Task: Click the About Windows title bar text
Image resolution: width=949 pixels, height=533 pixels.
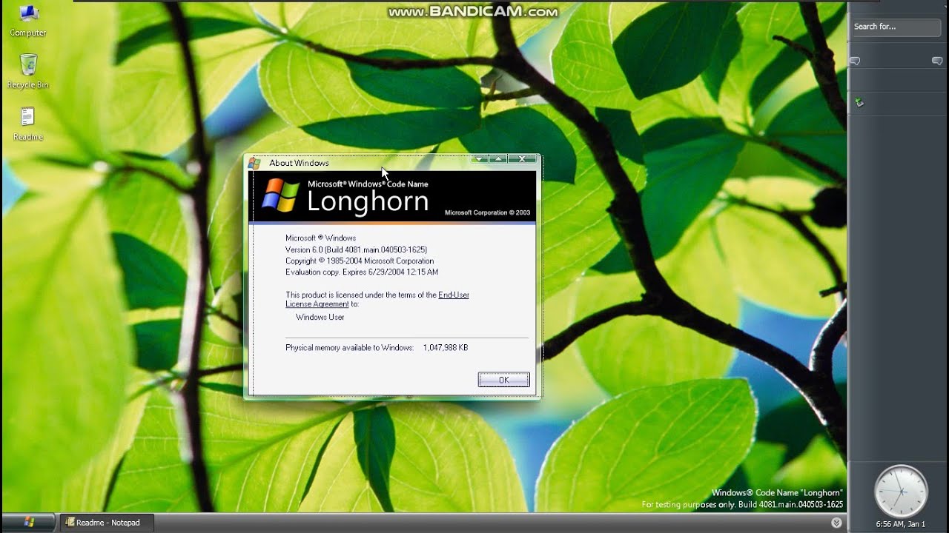Action: 299,163
